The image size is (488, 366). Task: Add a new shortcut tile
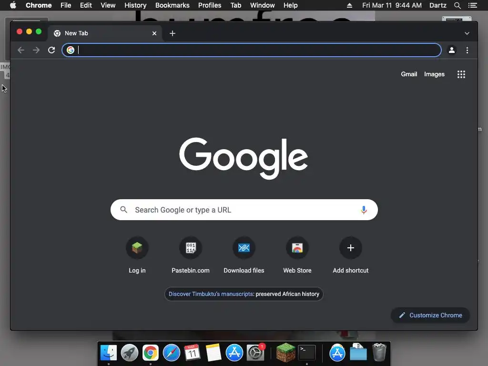point(350,255)
